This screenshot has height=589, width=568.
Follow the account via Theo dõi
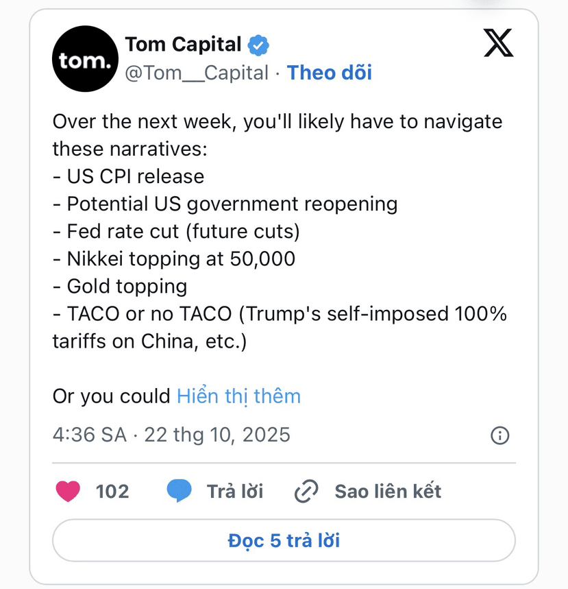coord(329,73)
